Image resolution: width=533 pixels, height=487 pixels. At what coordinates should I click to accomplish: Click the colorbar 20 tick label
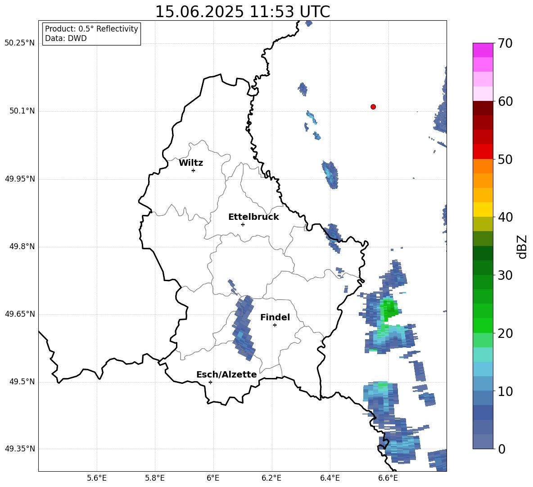506,333
